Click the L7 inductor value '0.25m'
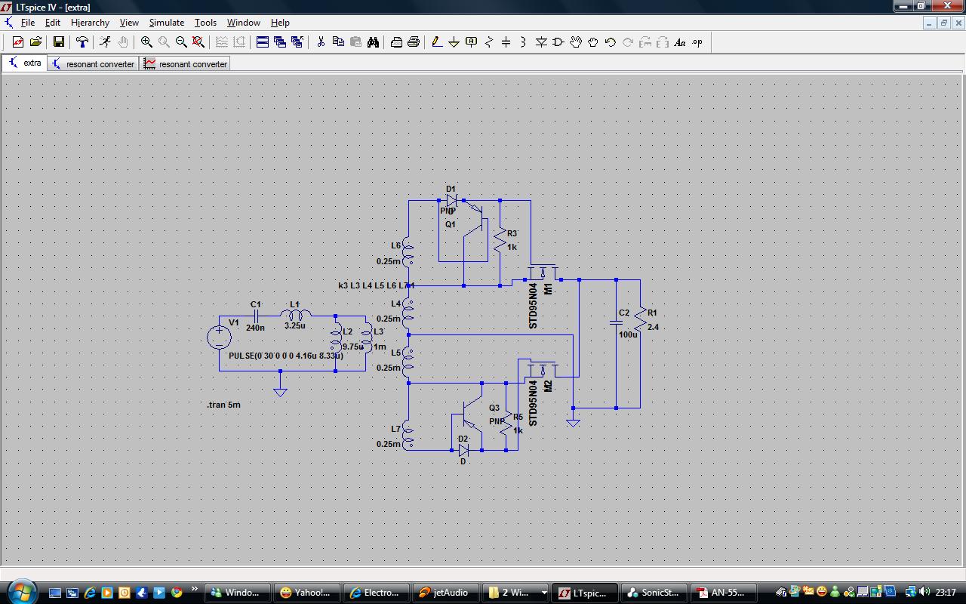 (x=389, y=444)
